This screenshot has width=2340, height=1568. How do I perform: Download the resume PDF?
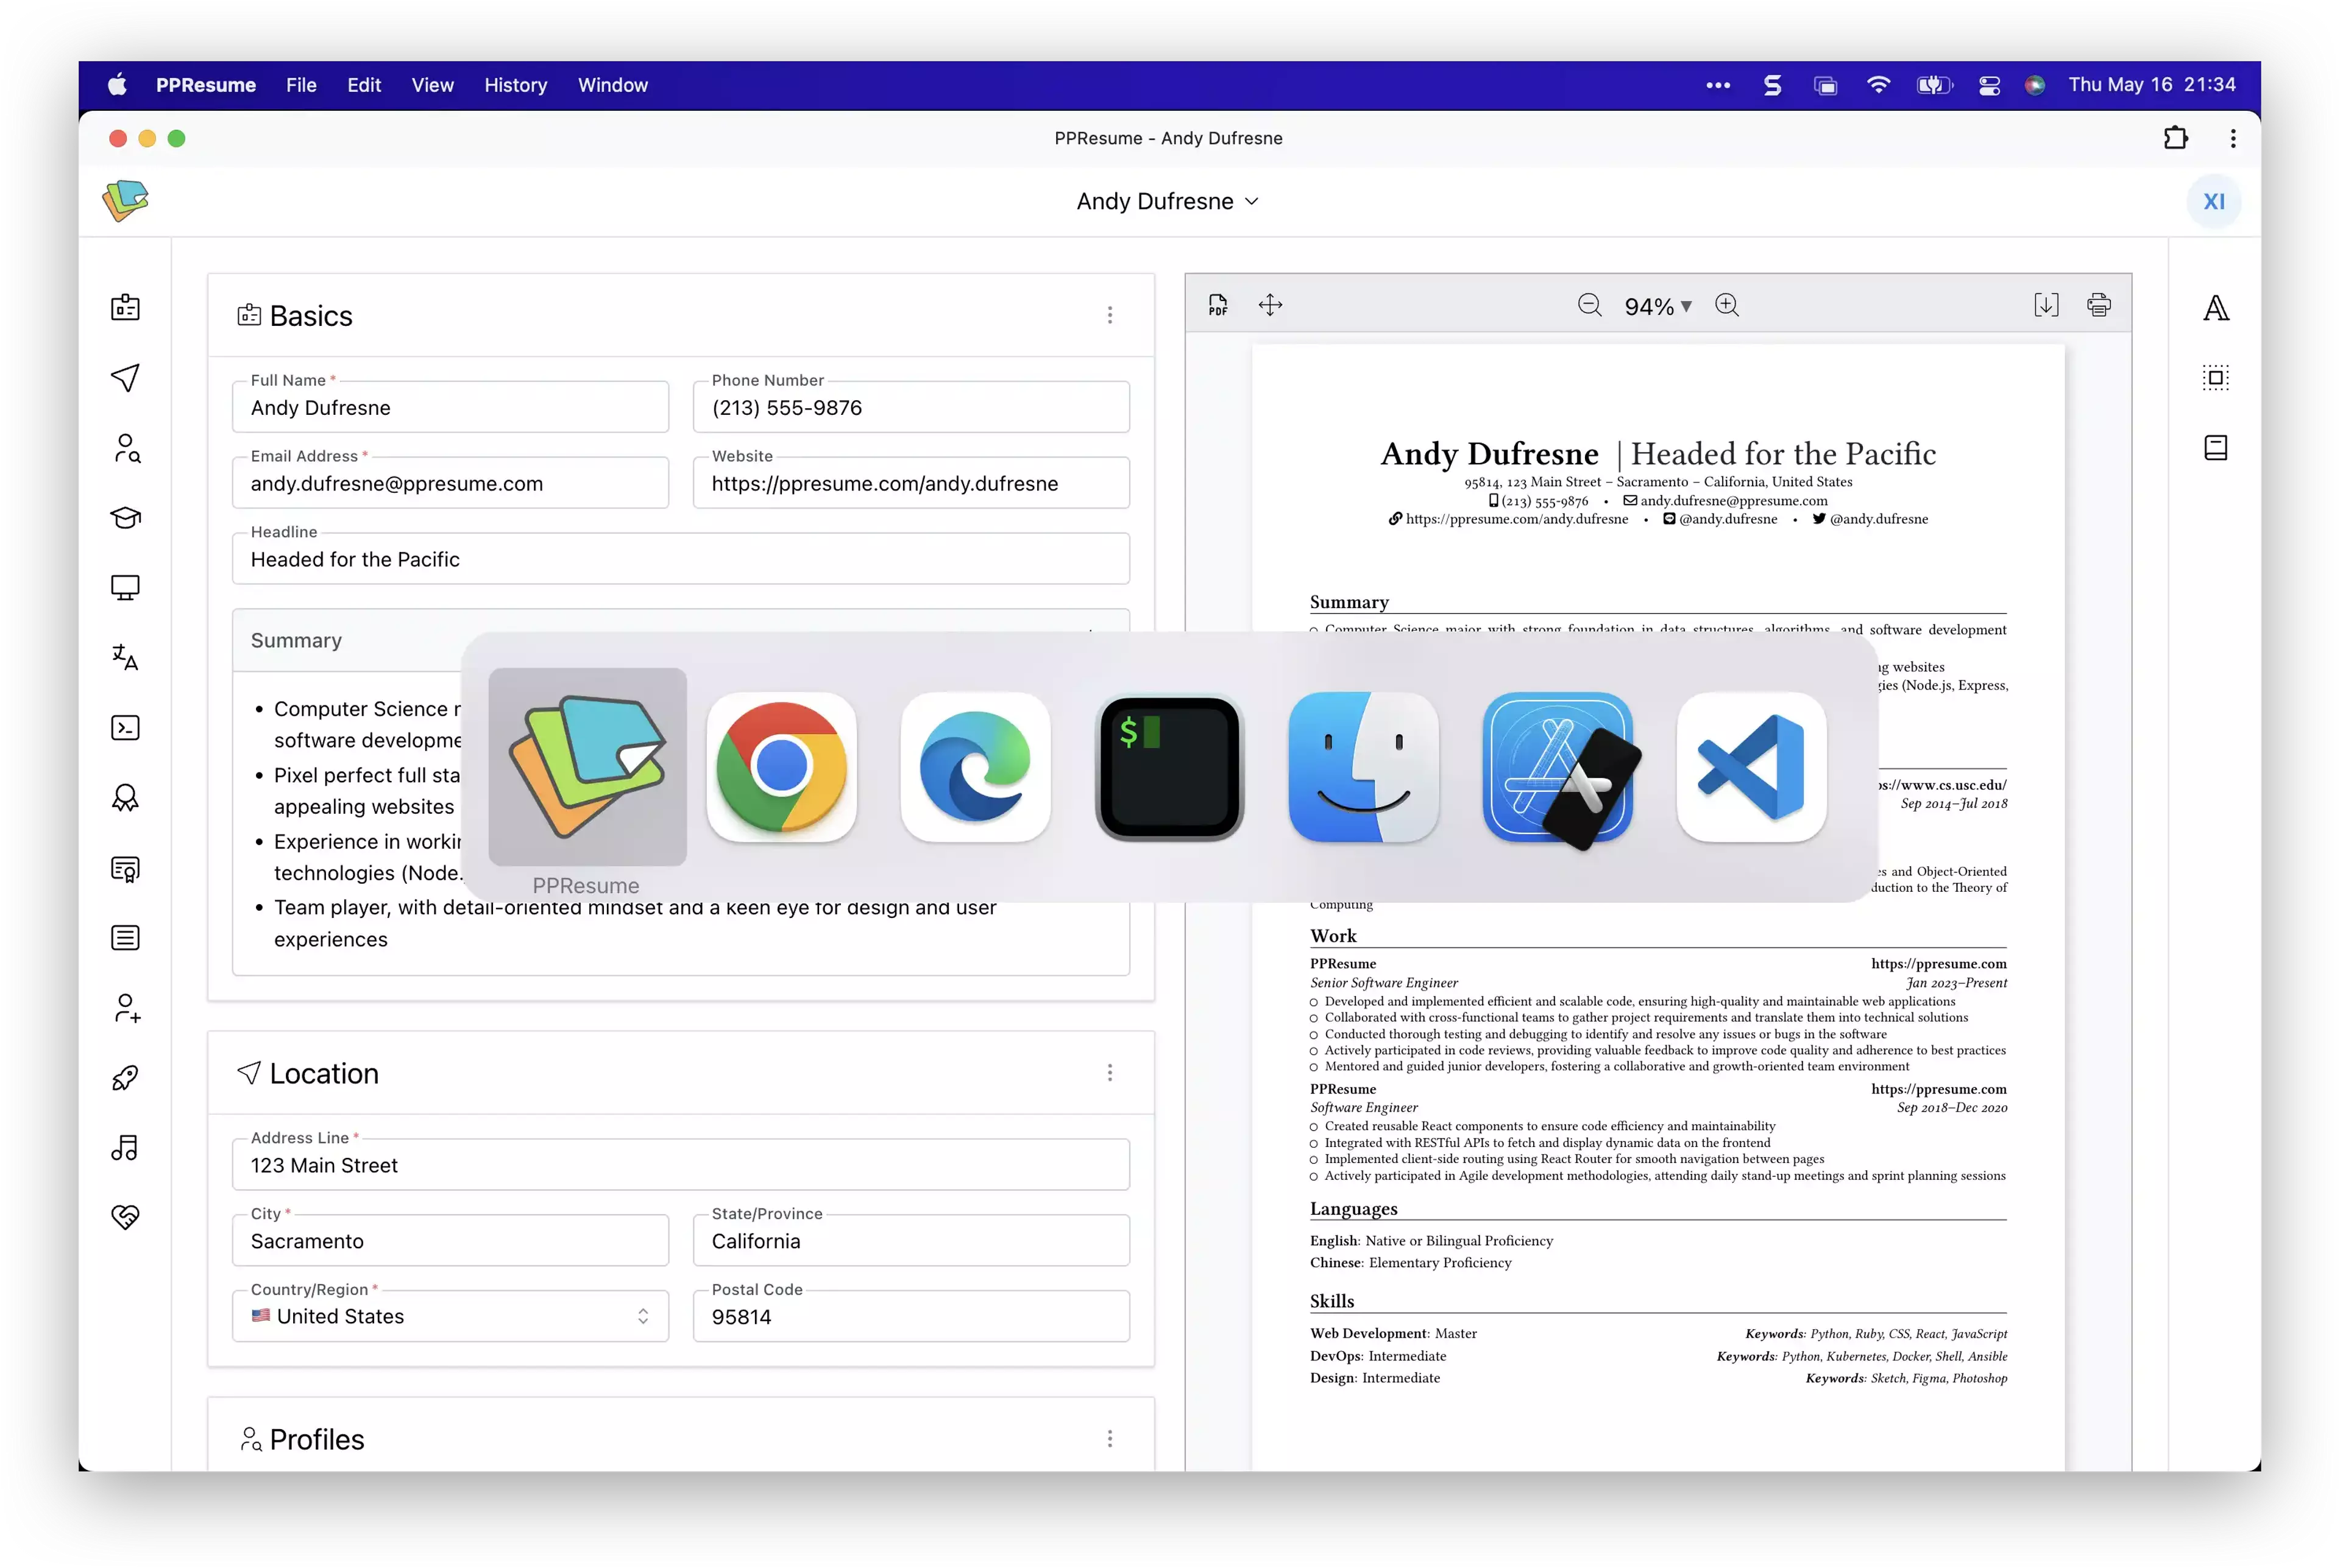(x=2046, y=305)
